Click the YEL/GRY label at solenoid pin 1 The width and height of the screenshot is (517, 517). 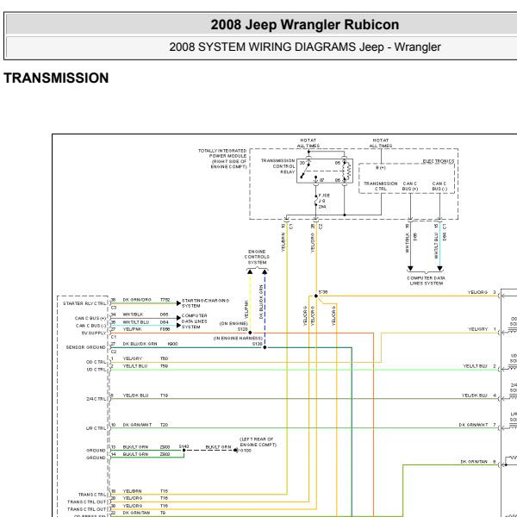(x=477, y=329)
